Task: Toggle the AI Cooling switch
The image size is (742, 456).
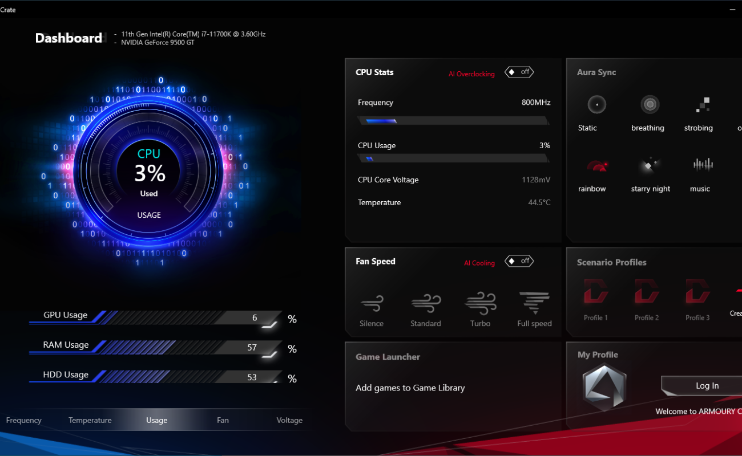Action: (x=519, y=261)
